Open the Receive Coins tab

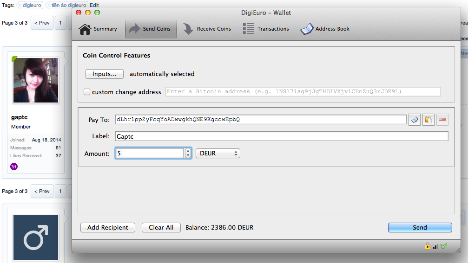tap(207, 29)
